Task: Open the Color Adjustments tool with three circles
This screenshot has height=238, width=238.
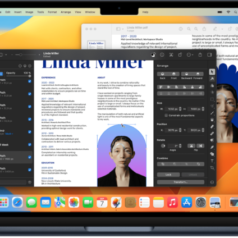Action: pos(212,85)
